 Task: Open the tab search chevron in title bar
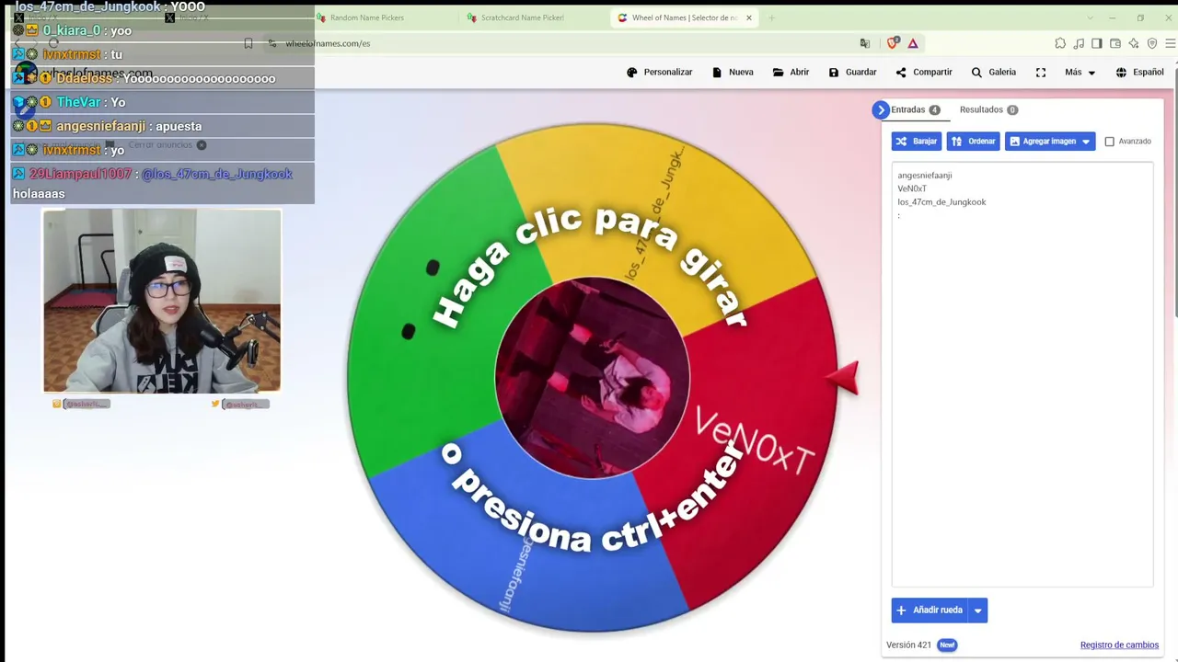click(x=1091, y=17)
